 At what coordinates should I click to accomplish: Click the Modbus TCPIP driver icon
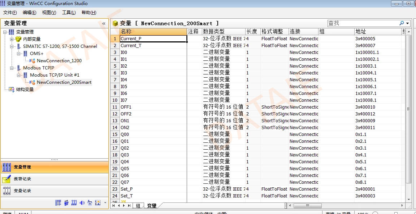pos(18,68)
